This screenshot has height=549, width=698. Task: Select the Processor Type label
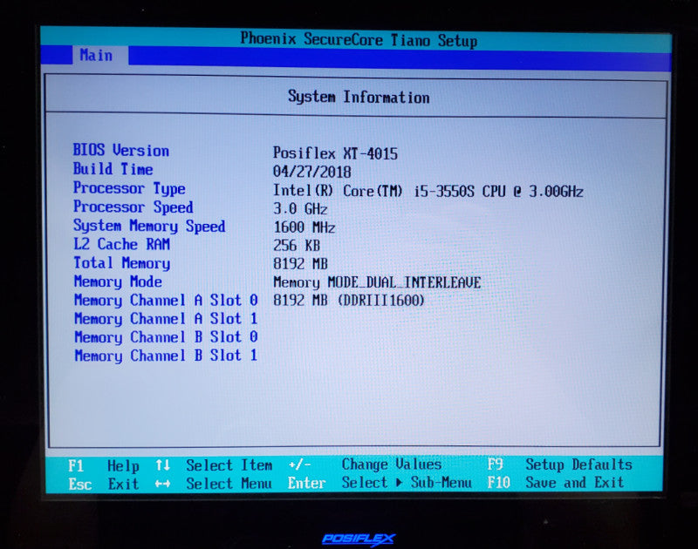point(129,188)
